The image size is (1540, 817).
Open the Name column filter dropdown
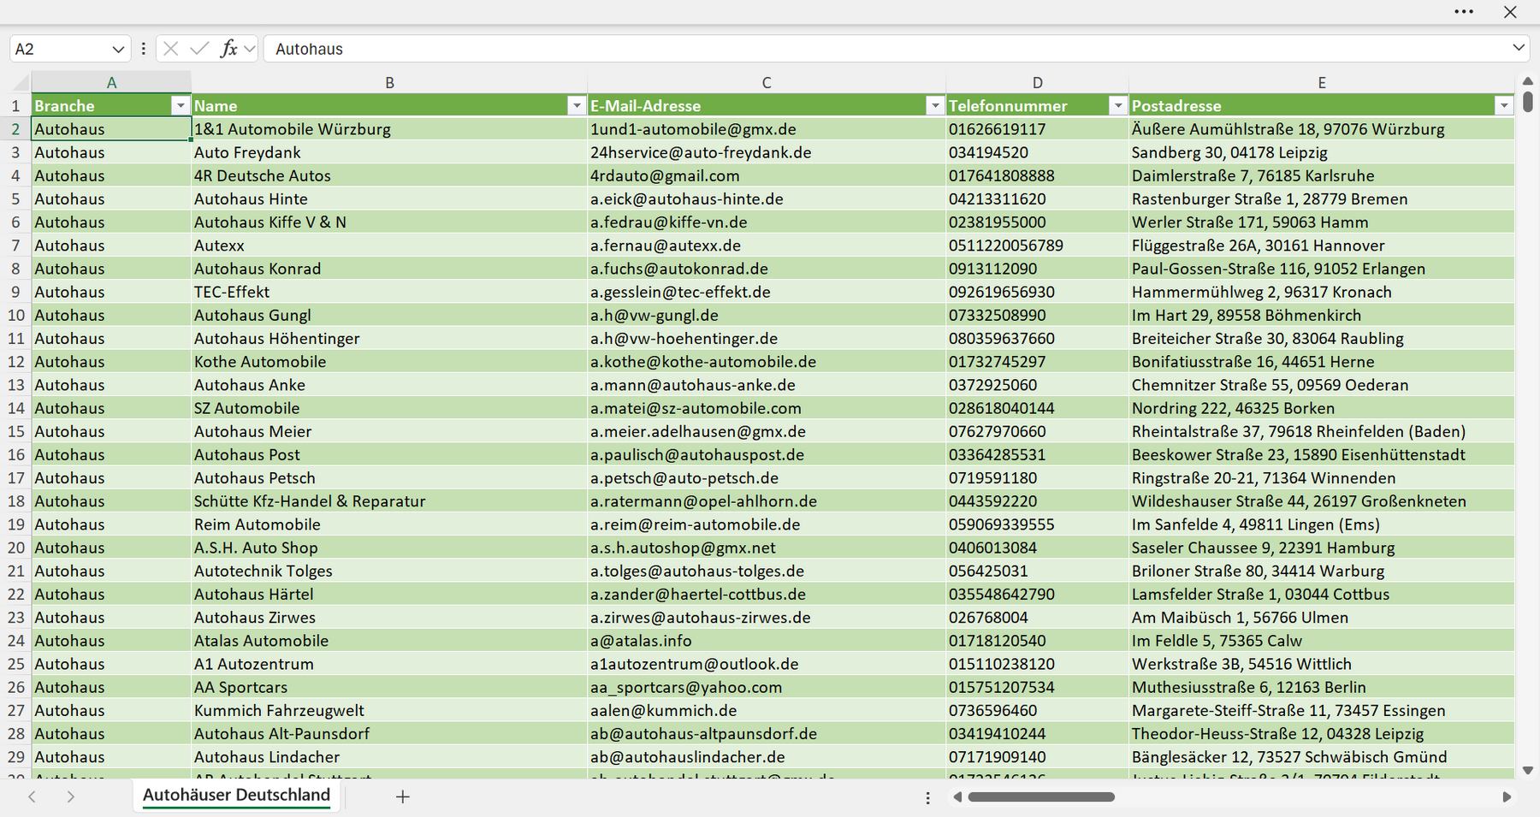pos(577,105)
